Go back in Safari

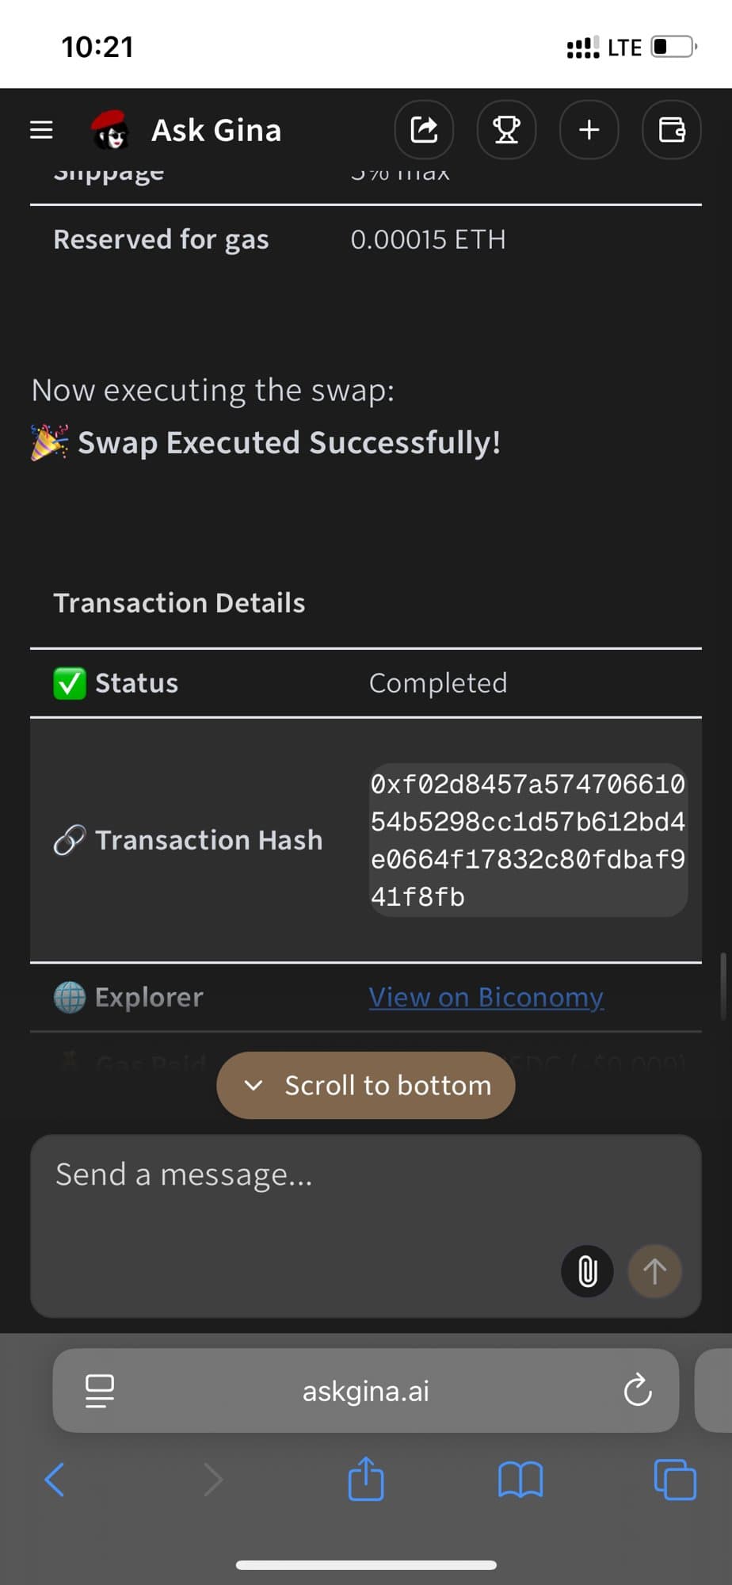click(54, 1479)
